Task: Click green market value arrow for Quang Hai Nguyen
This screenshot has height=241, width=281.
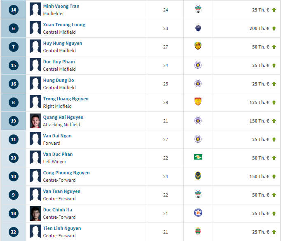Action: pyautogui.click(x=274, y=121)
